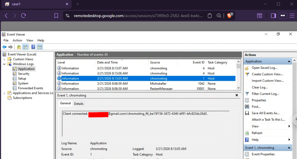Collapse the Application actions section
Screen dimensions: 297x159
[x=289, y=61]
